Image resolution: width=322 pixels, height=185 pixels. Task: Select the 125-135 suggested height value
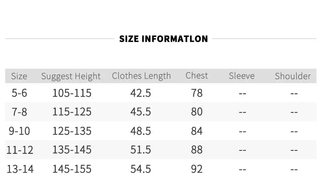pos(72,131)
